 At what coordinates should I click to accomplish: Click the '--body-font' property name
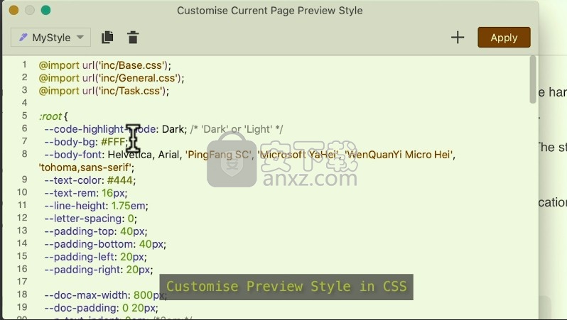[x=73, y=155]
